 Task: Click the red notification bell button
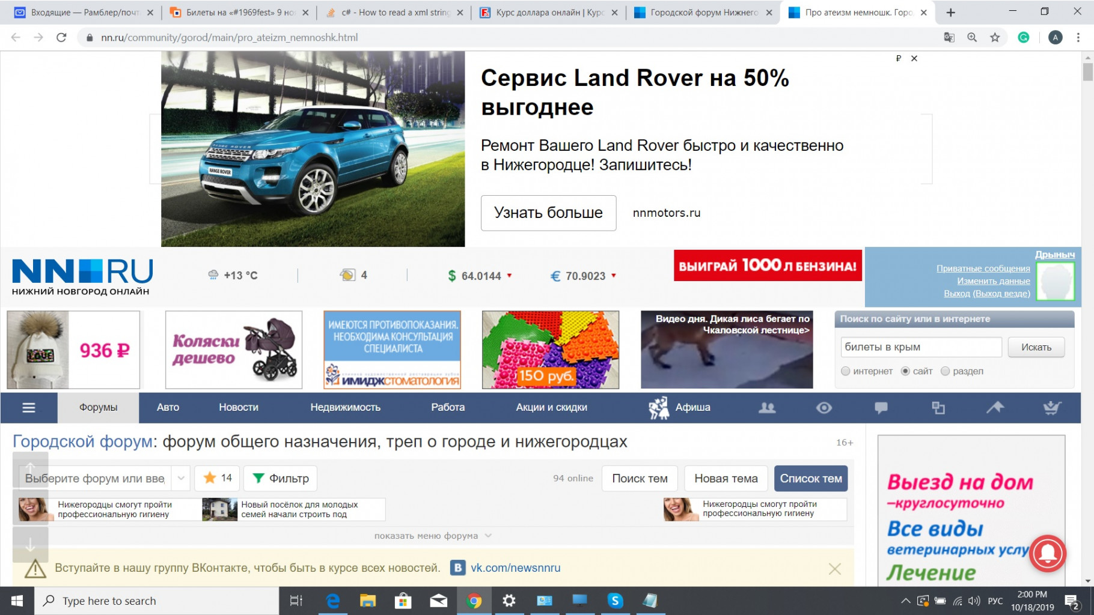1048,553
